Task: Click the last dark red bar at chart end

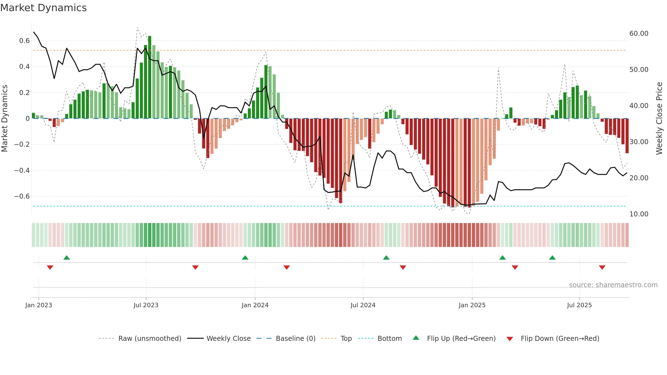Action: (627, 136)
